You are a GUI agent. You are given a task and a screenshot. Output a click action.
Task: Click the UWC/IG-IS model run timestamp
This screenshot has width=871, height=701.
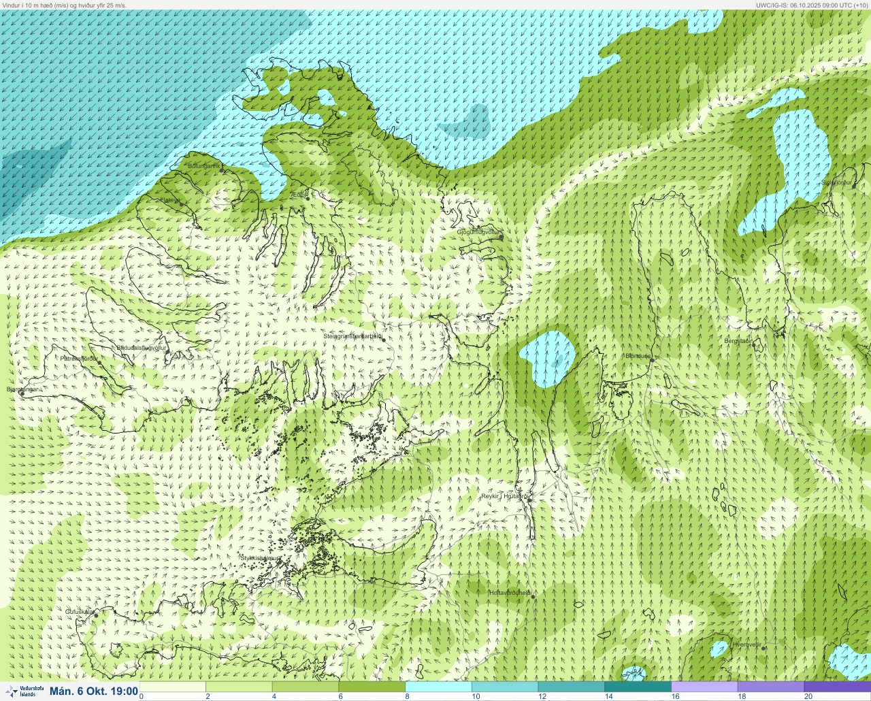coord(811,5)
